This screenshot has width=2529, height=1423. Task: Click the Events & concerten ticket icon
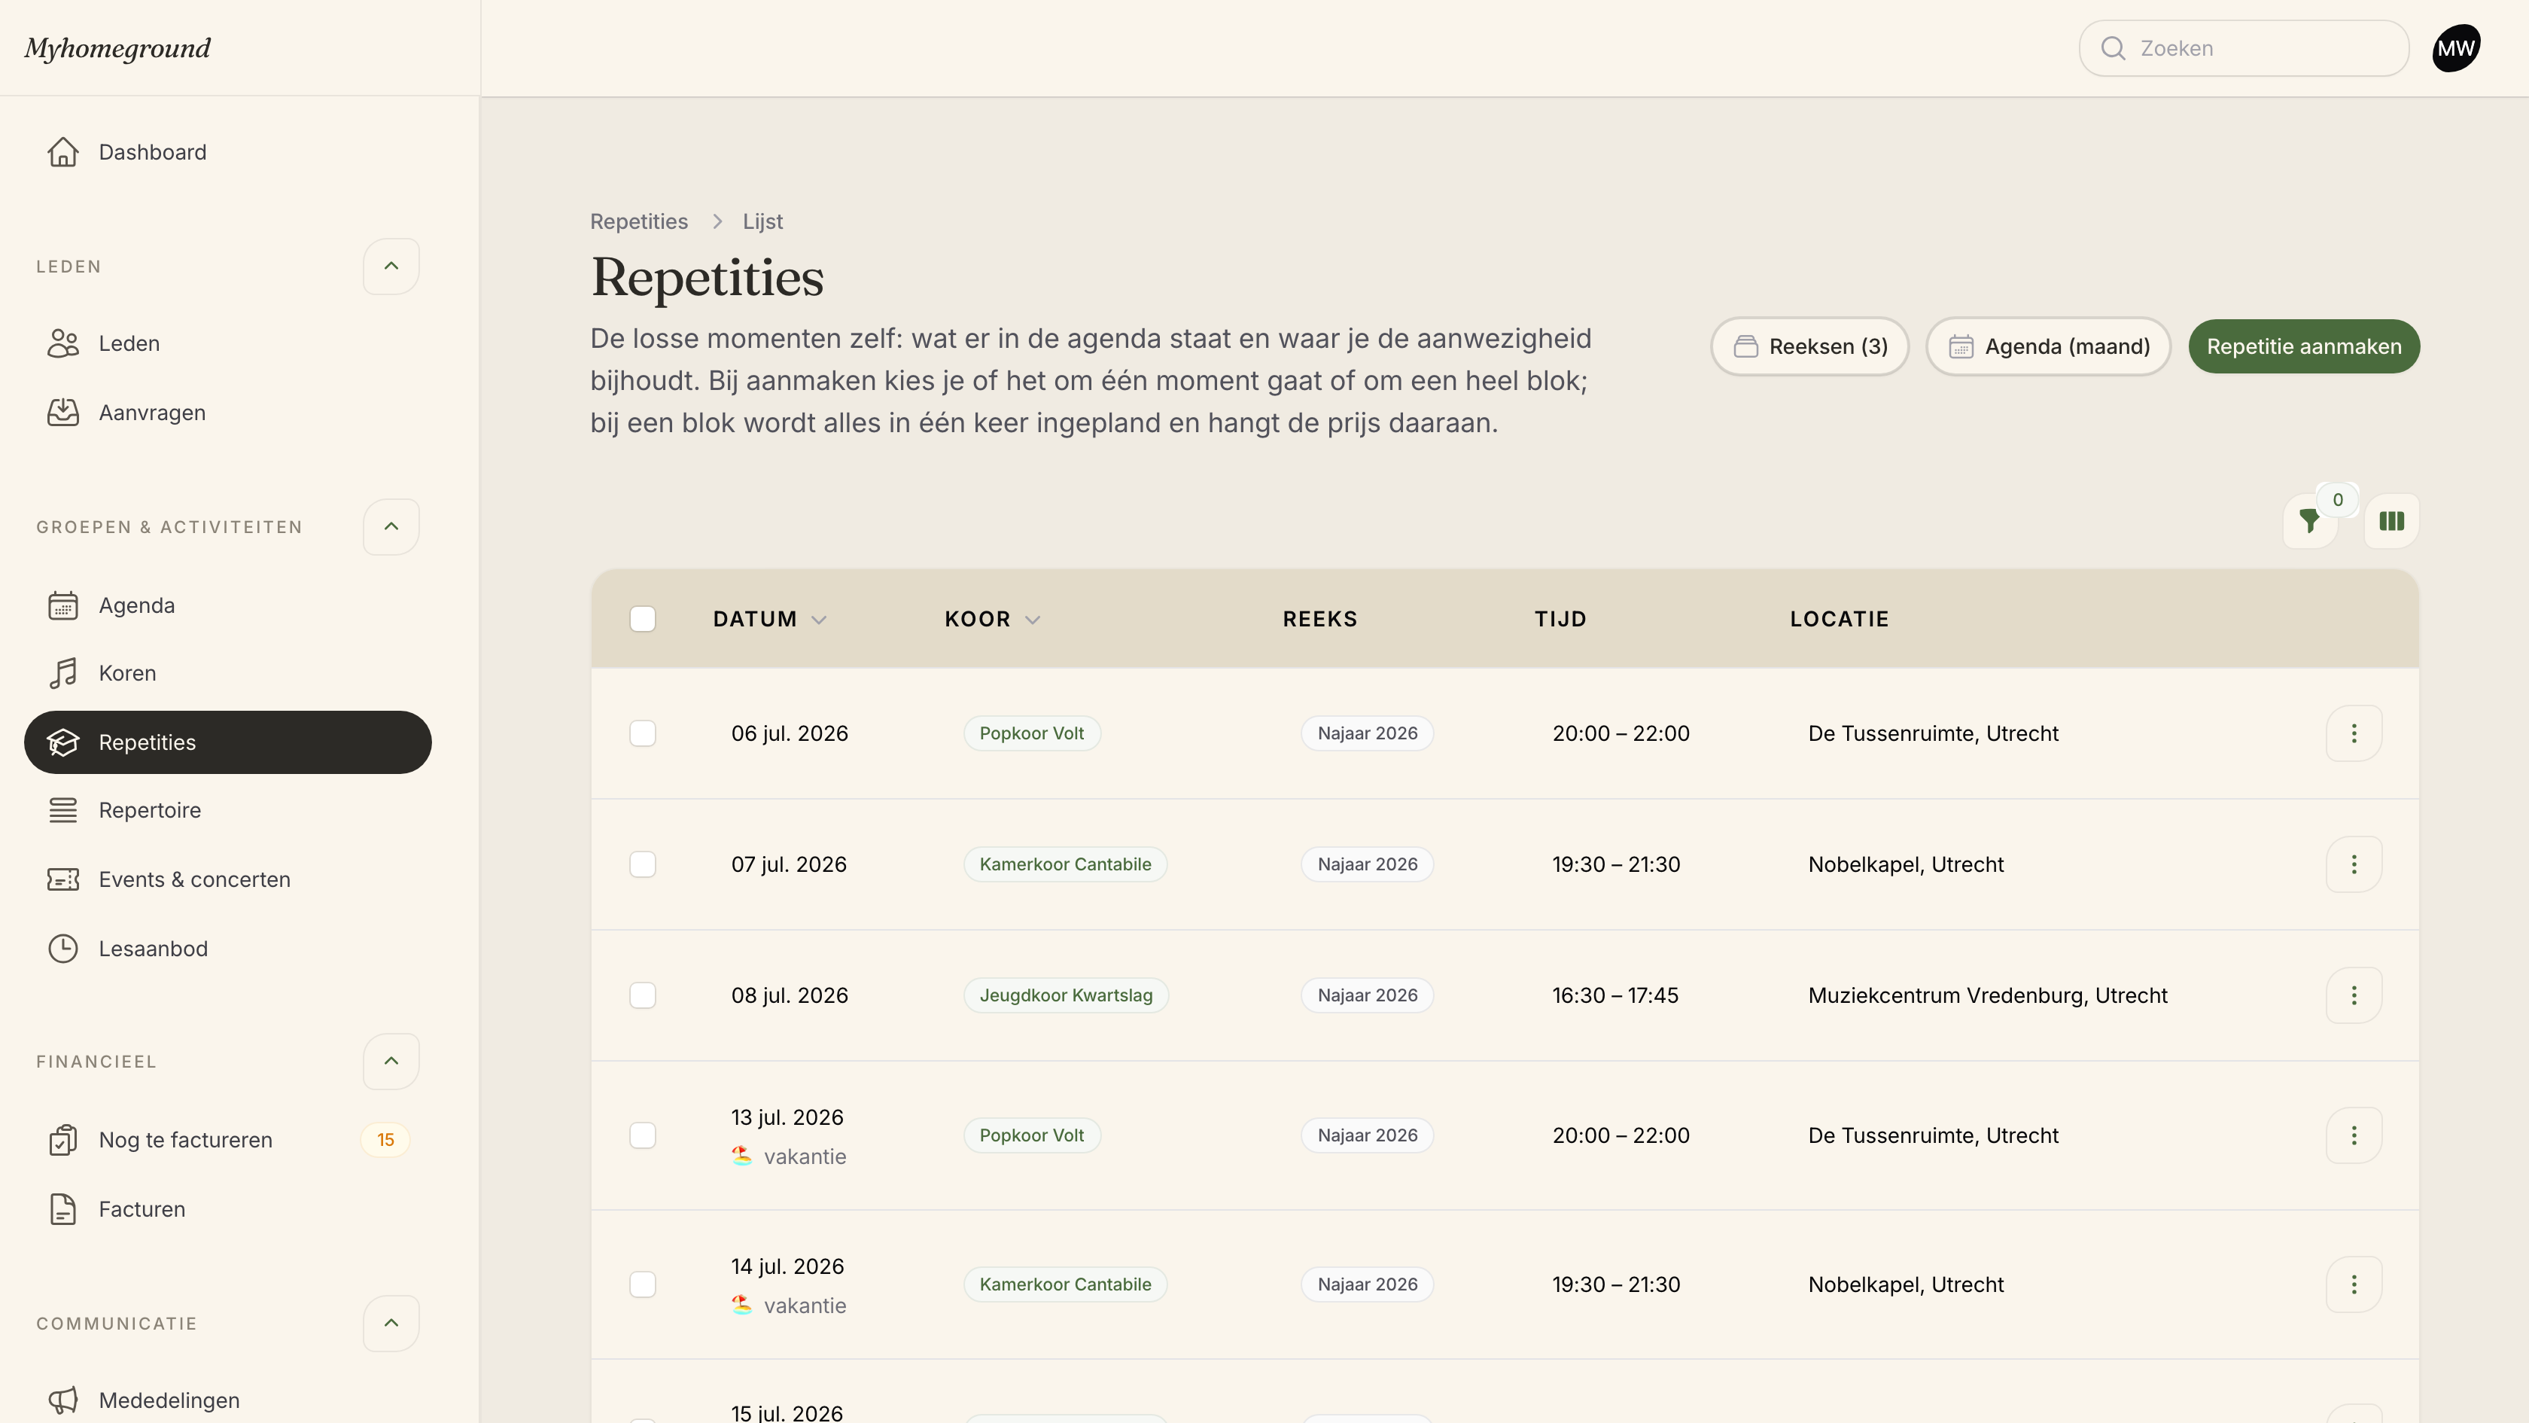(62, 879)
